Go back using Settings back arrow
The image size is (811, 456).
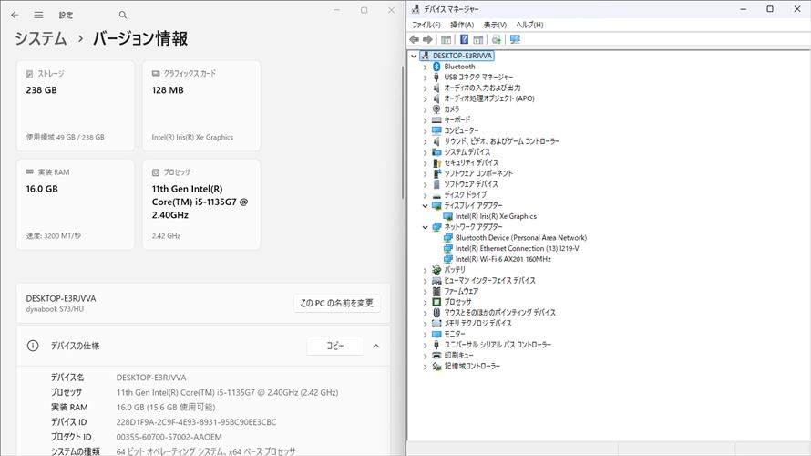click(x=15, y=15)
